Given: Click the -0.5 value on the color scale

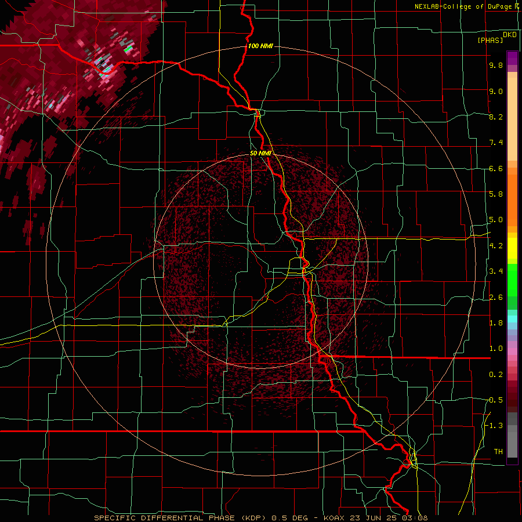Looking at the screenshot, I should coord(494,400).
